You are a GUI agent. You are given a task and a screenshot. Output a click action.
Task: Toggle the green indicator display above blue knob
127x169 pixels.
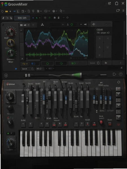tap(11, 134)
